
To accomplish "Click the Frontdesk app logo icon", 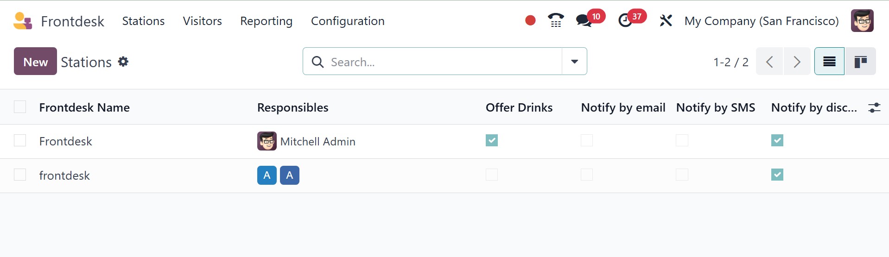I will point(23,21).
